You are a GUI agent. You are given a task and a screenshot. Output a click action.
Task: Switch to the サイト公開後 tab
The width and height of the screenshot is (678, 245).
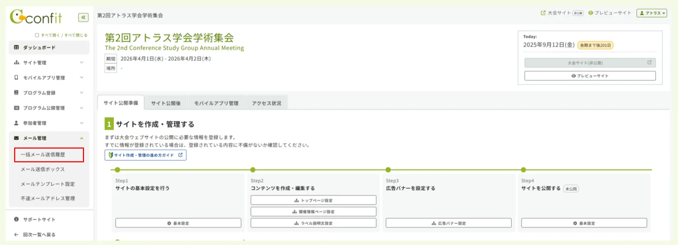[x=166, y=103]
